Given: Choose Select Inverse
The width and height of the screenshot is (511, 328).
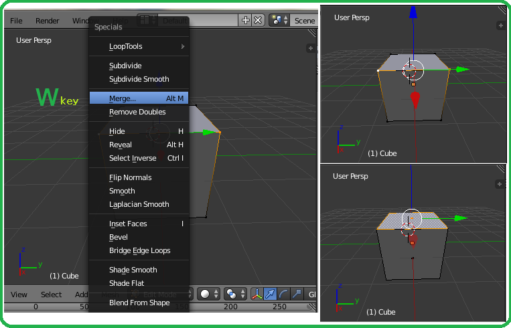Looking at the screenshot, I should 139,158.
